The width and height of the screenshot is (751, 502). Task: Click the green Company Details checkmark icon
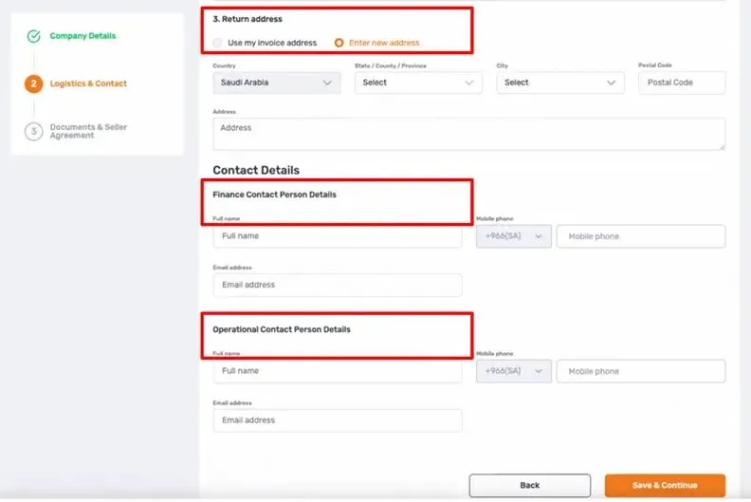click(x=34, y=37)
